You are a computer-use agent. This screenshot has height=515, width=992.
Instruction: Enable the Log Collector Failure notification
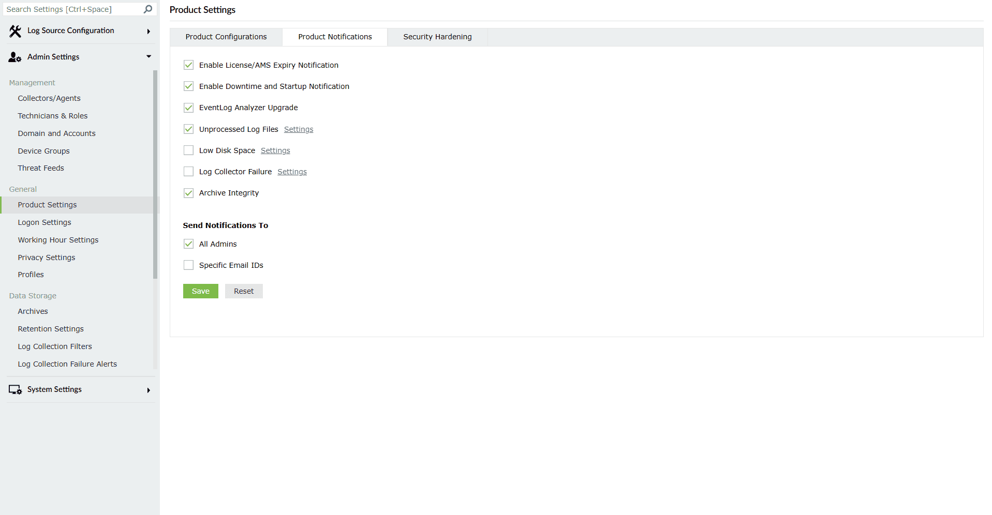(188, 171)
